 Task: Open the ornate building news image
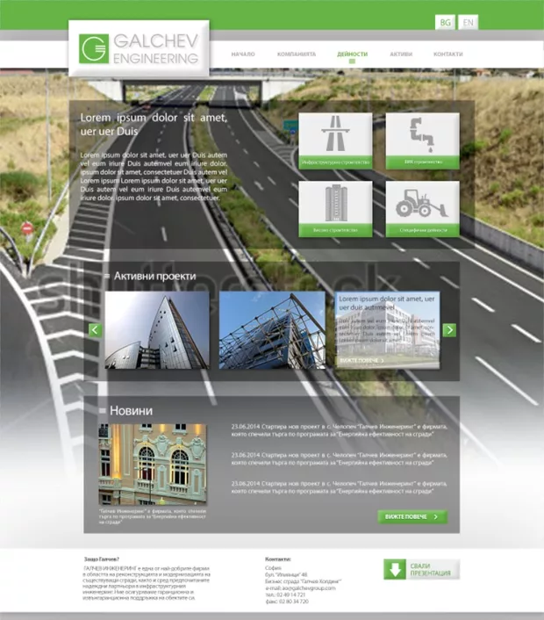click(x=153, y=465)
